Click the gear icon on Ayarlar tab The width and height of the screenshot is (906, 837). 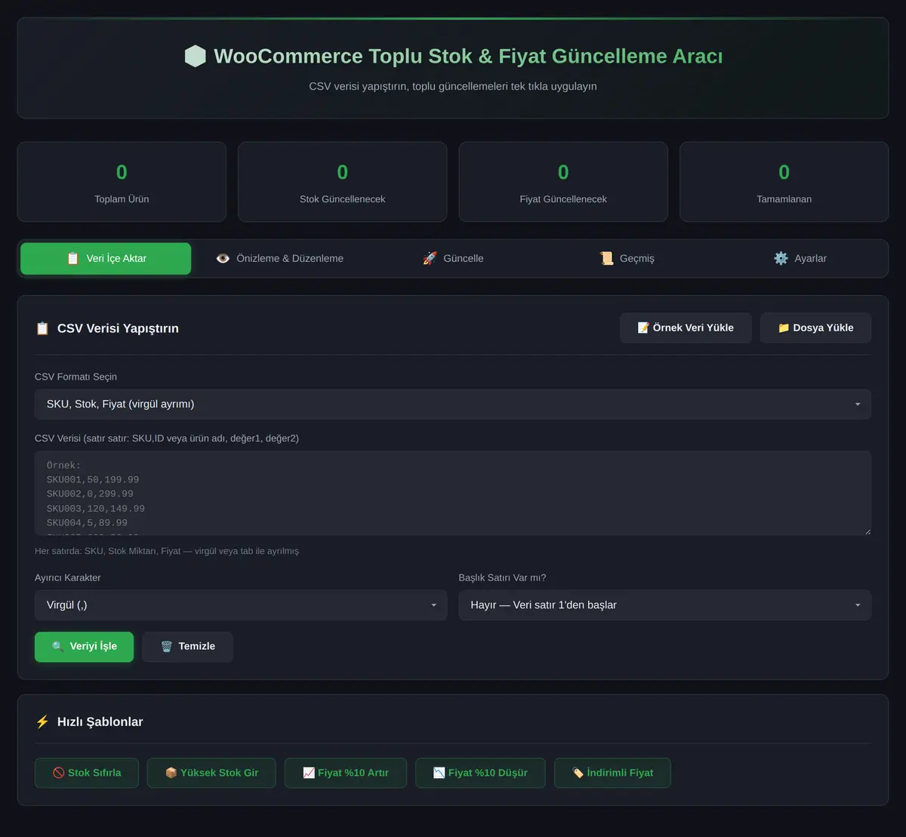781,258
